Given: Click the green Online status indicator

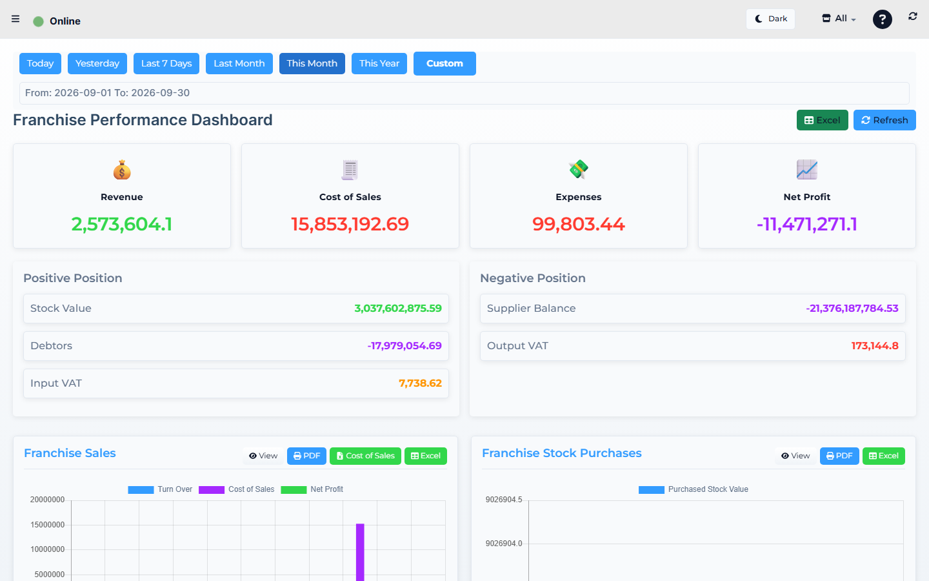Looking at the screenshot, I should (39, 21).
